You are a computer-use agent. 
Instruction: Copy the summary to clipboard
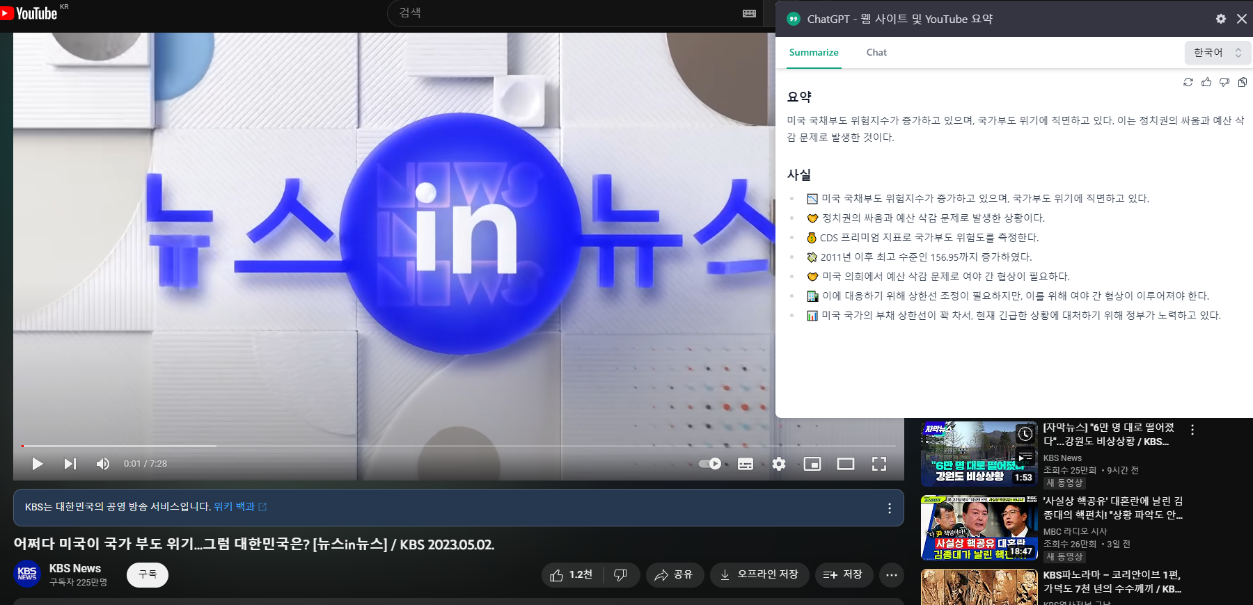pyautogui.click(x=1243, y=82)
